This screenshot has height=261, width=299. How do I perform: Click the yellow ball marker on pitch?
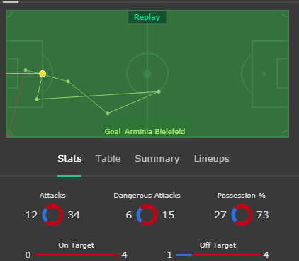coord(43,74)
